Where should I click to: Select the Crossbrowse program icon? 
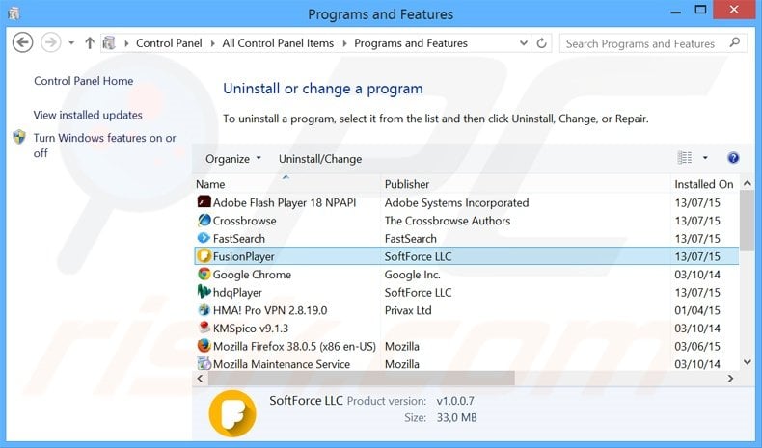coord(204,220)
